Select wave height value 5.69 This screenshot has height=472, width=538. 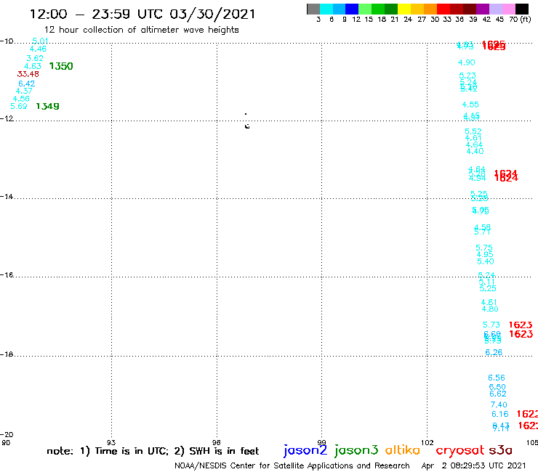pos(18,106)
